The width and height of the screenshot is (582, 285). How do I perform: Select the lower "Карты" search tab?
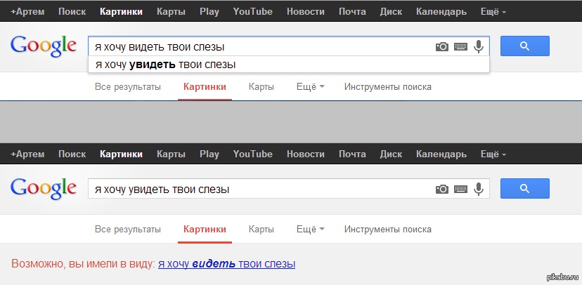tap(261, 230)
